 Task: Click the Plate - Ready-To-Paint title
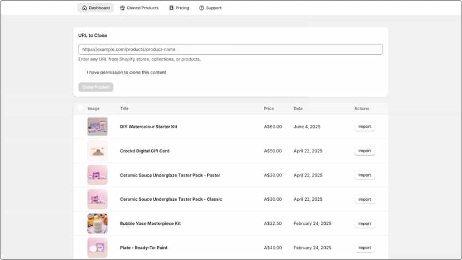[x=143, y=248]
